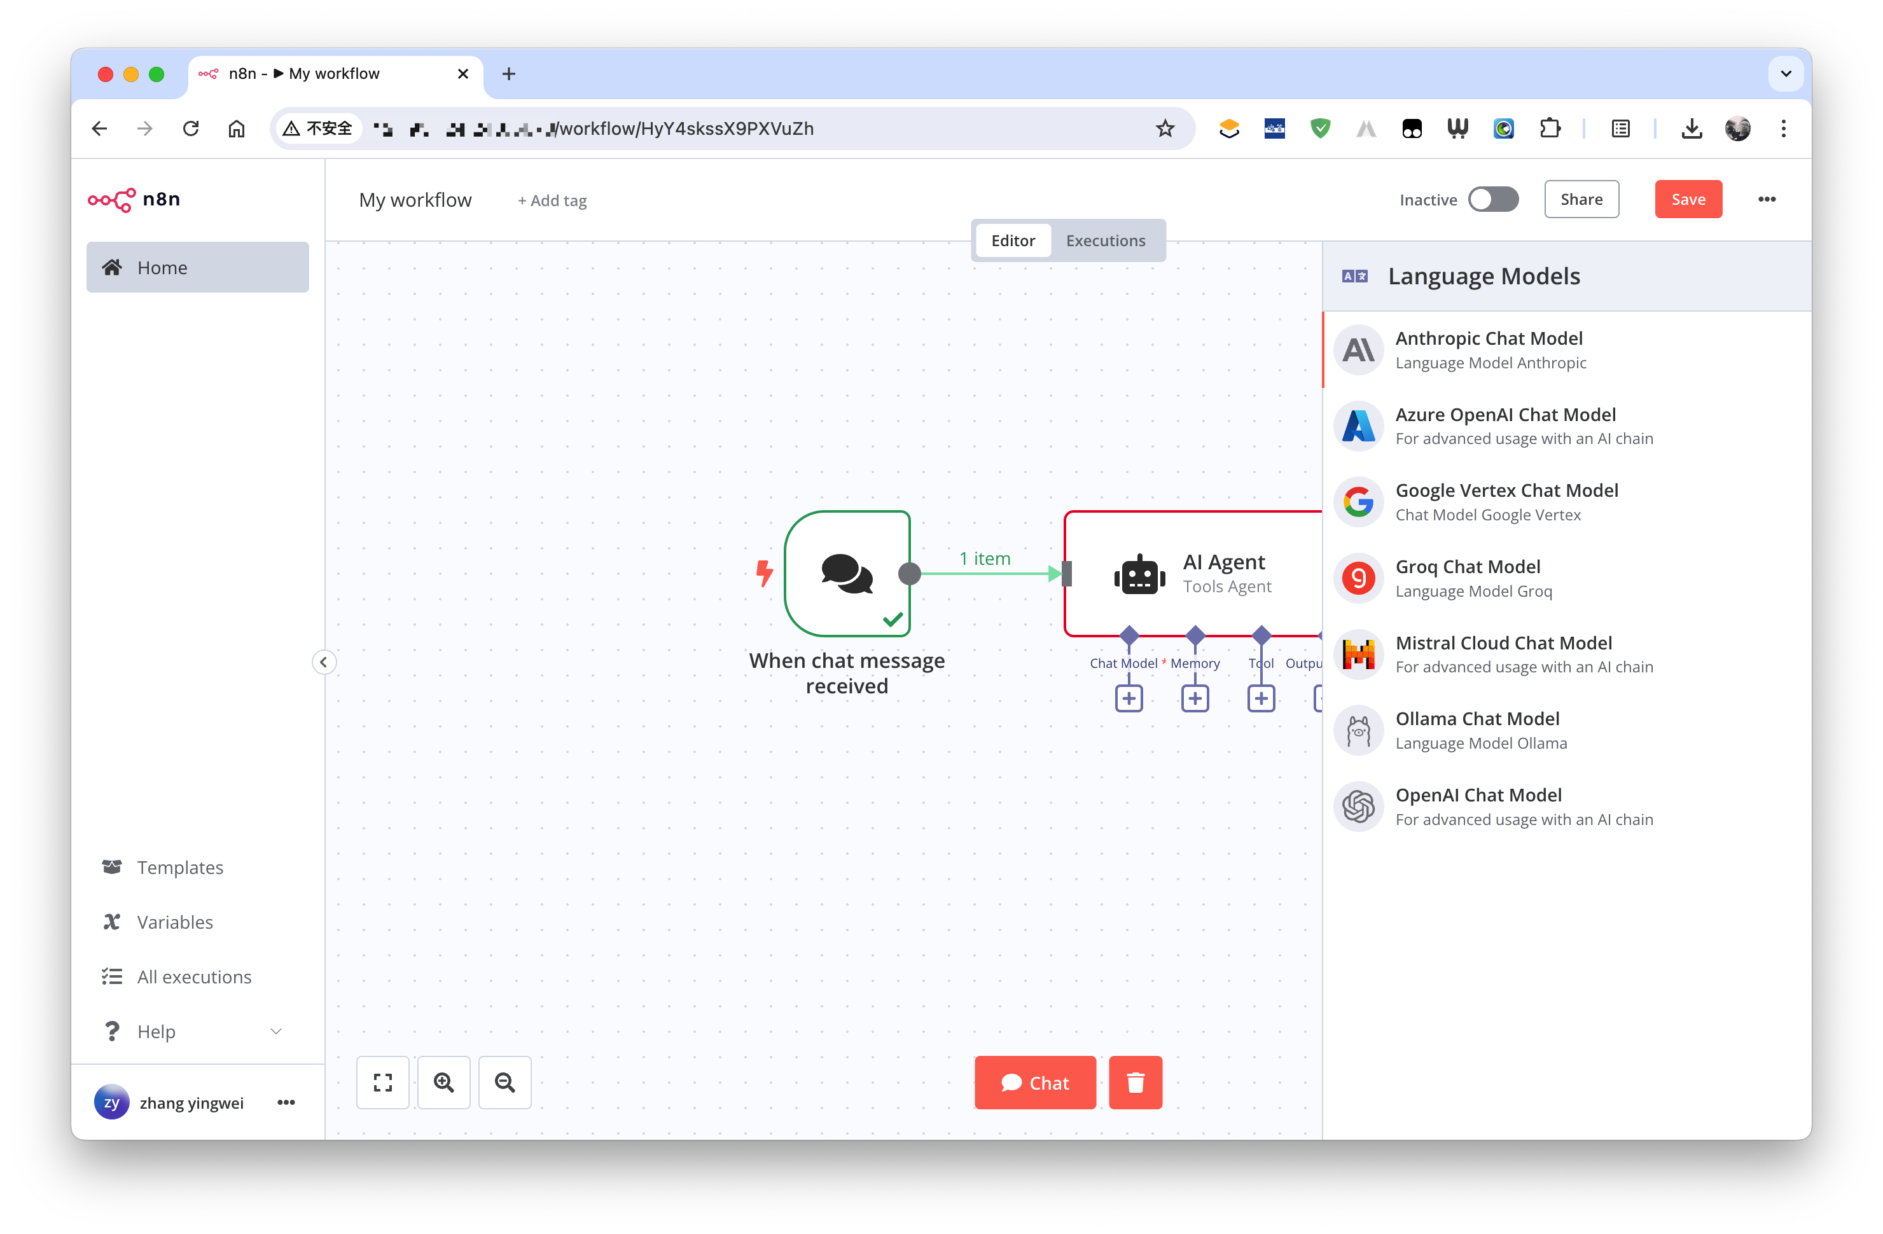
Task: Open All executions list
Action: (x=194, y=976)
